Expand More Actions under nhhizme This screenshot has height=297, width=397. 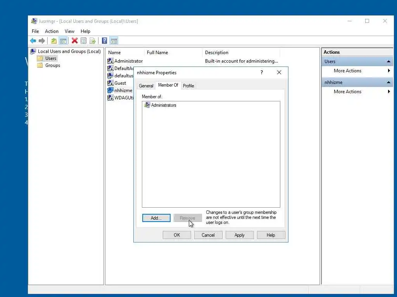pyautogui.click(x=357, y=92)
